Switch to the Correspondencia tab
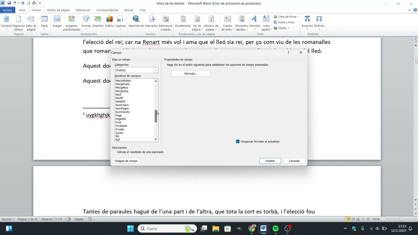 107,10
